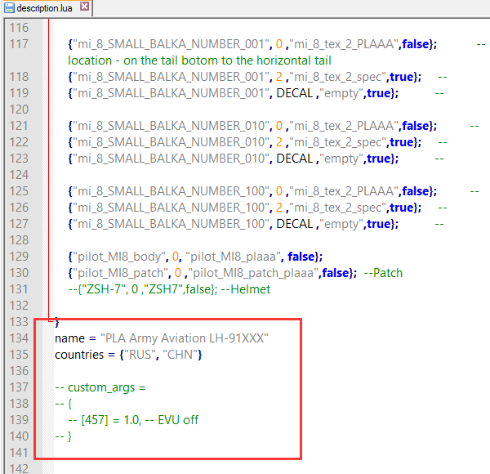Click line number 141 in the margin
This screenshot has width=490, height=474.
click(x=19, y=453)
